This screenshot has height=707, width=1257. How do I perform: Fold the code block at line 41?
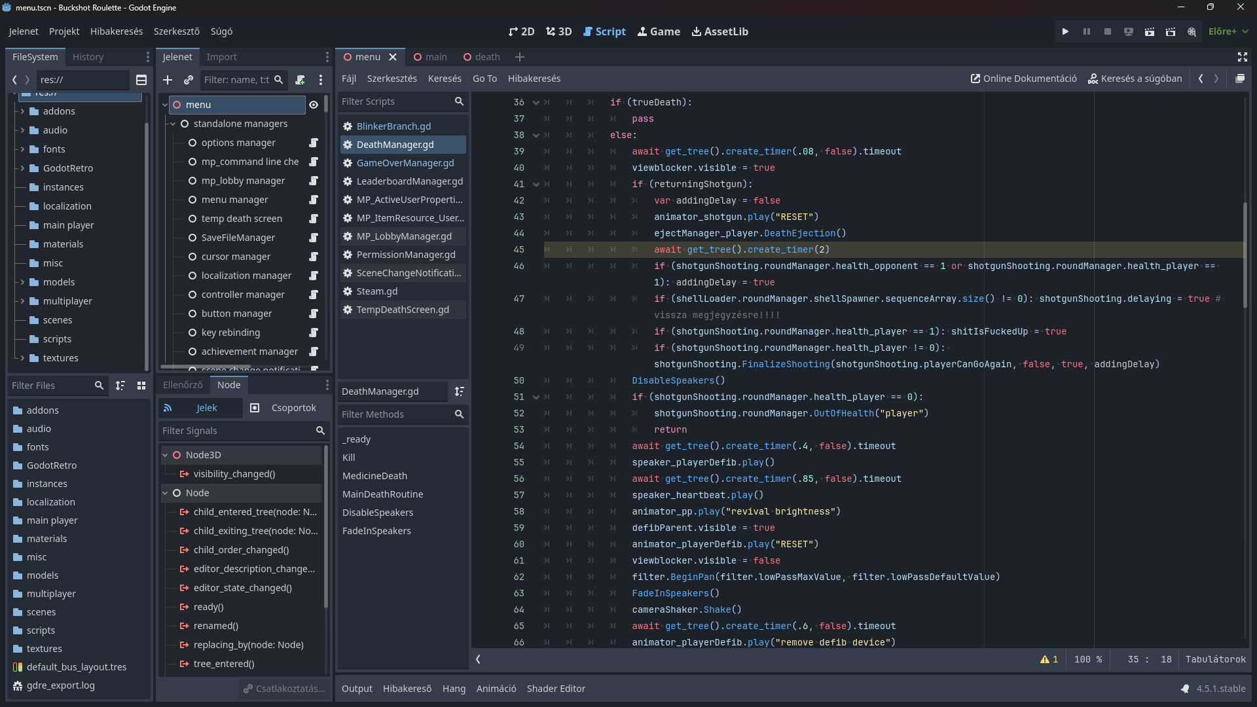pyautogui.click(x=536, y=185)
